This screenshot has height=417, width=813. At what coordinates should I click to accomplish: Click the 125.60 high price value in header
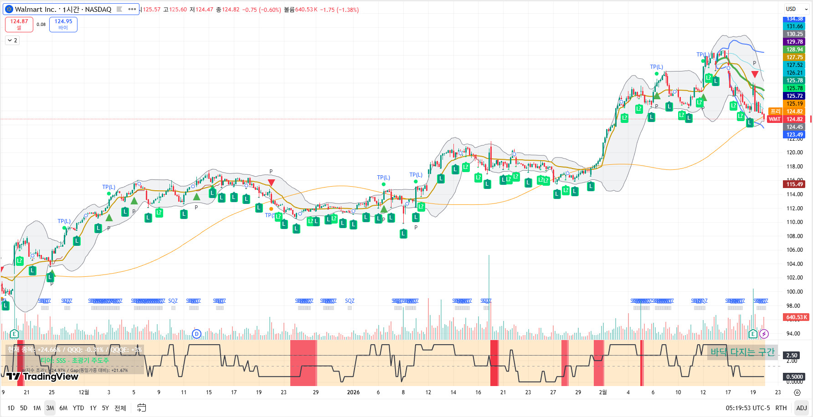pos(178,10)
